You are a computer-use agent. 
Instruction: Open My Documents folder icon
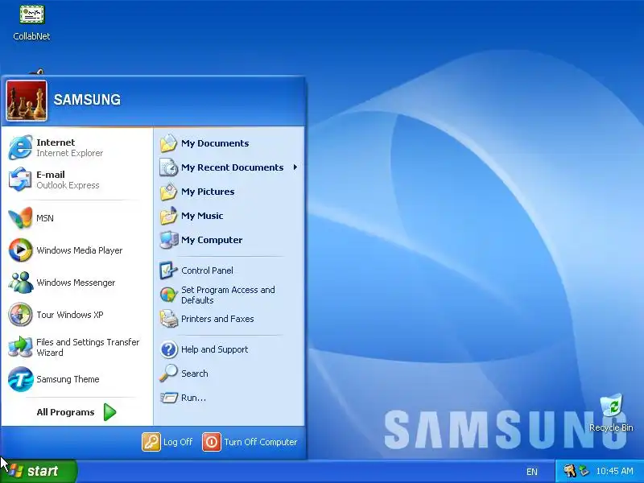[168, 143]
